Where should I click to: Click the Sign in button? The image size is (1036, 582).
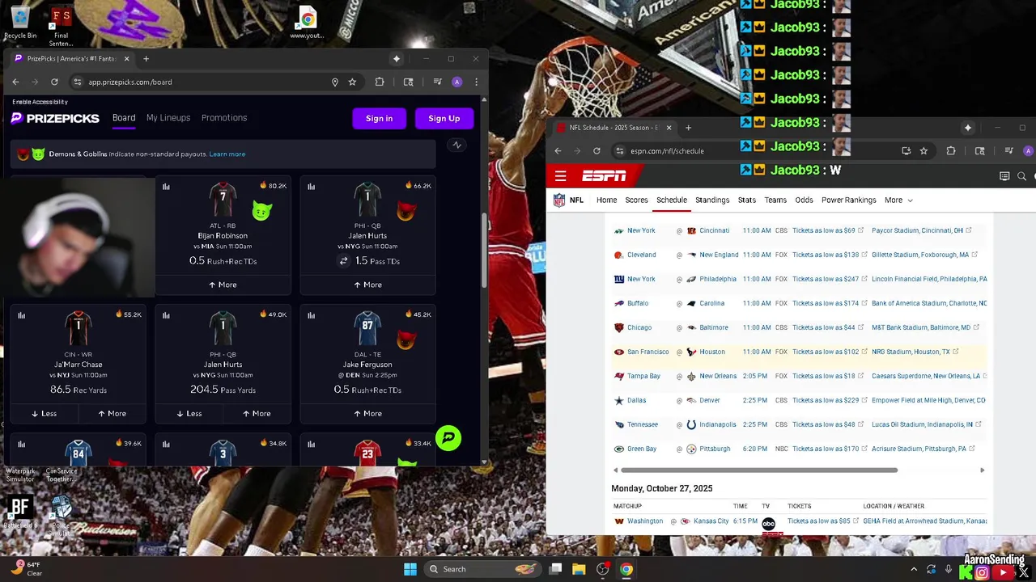pyautogui.click(x=379, y=119)
